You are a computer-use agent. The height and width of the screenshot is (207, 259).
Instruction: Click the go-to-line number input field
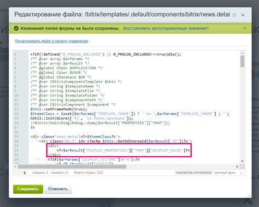pyautogui.click(x=21, y=173)
